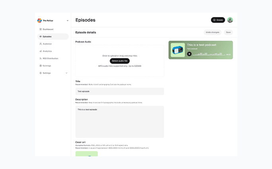The height and width of the screenshot is (169, 272).
Task: Click the Title field containing Test episode
Action: 119,91
